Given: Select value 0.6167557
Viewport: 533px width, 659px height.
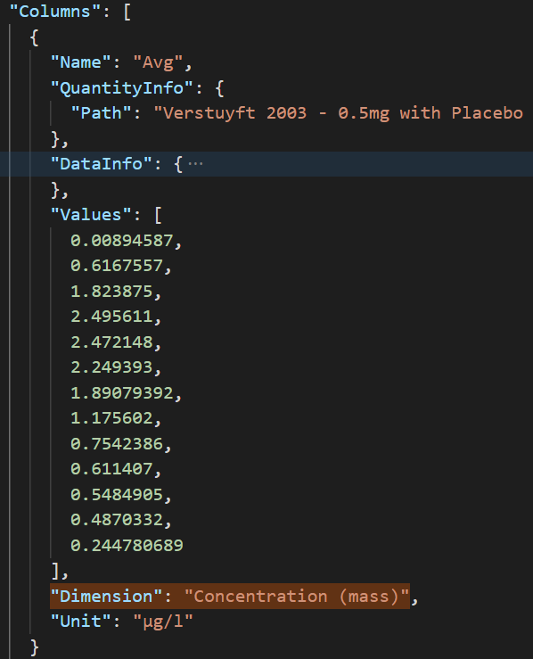Looking at the screenshot, I should pyautogui.click(x=117, y=266).
